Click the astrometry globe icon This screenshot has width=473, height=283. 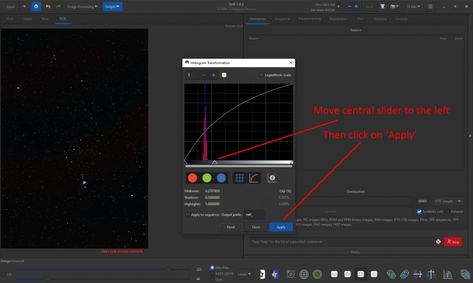pos(304,274)
